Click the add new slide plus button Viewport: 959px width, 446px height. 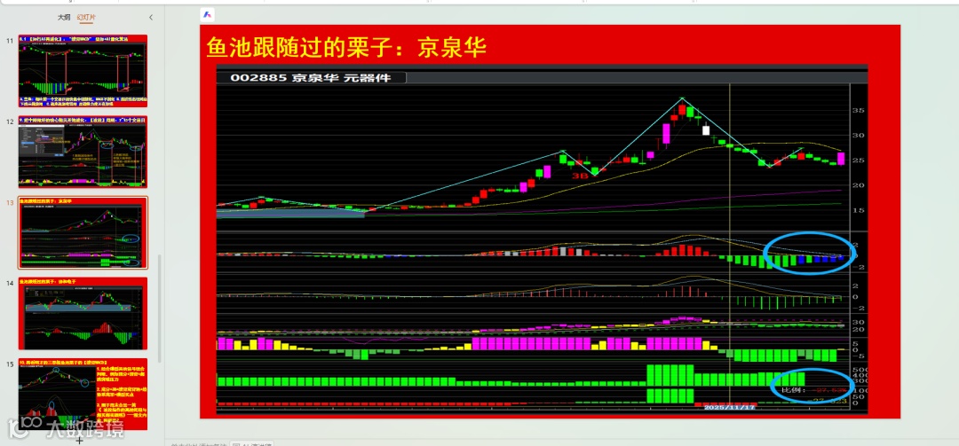(79, 440)
